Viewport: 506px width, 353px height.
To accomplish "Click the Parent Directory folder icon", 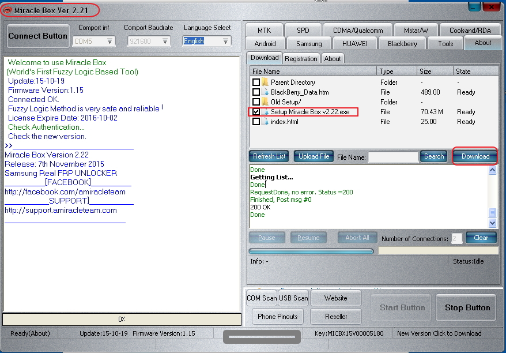I will pos(265,82).
